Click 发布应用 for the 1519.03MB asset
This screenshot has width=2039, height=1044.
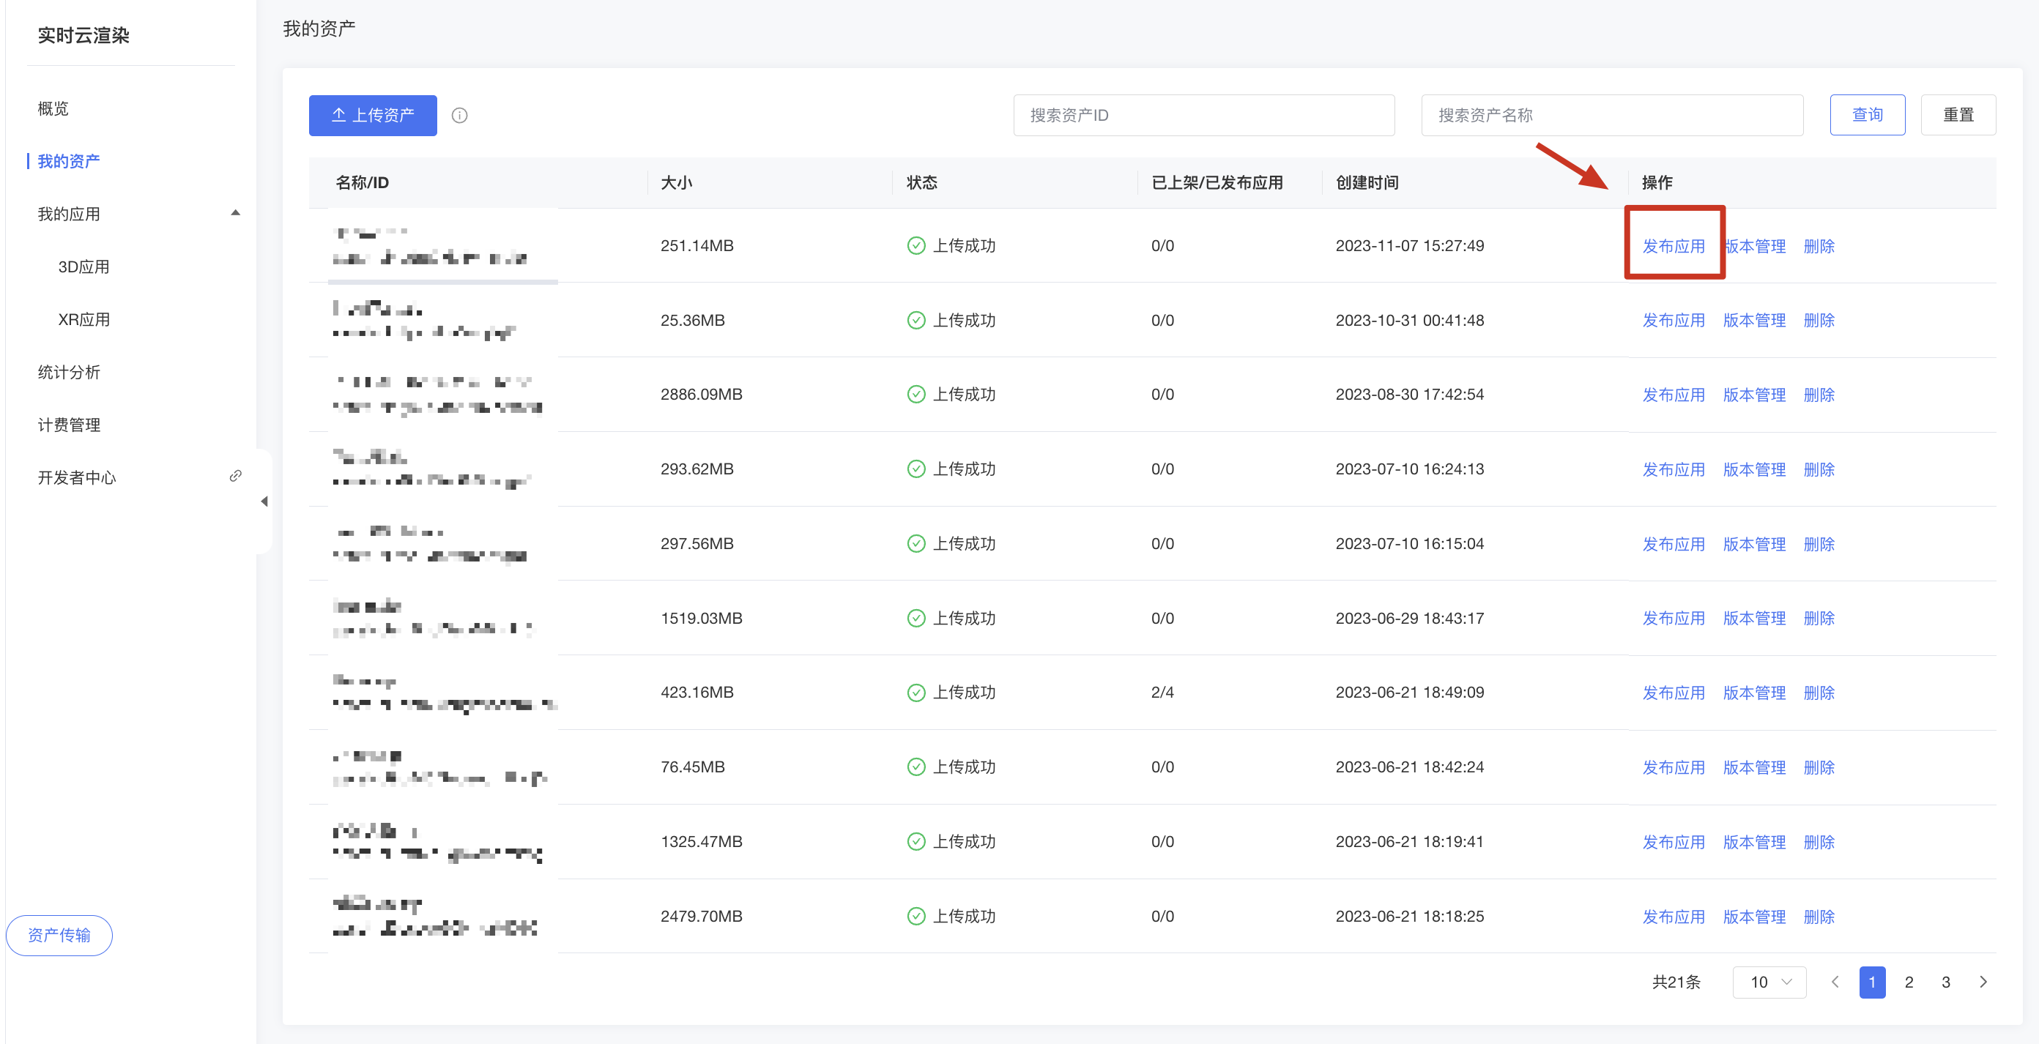click(x=1674, y=618)
